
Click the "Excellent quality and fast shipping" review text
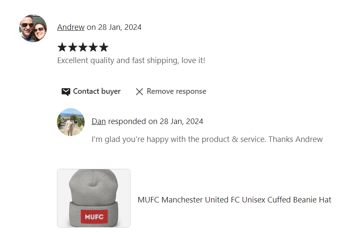pos(131,61)
